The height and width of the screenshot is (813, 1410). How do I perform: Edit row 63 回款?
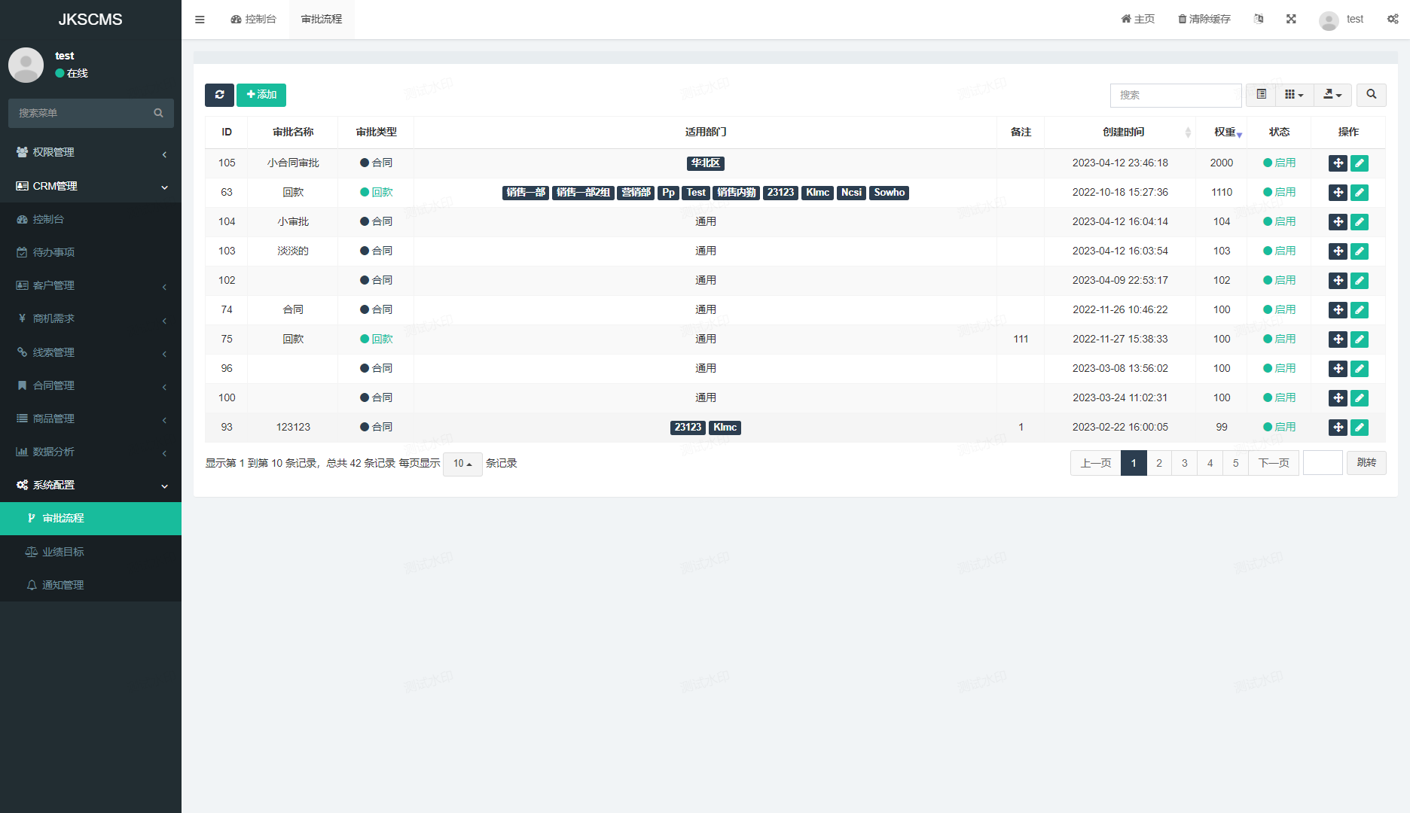click(x=1360, y=193)
